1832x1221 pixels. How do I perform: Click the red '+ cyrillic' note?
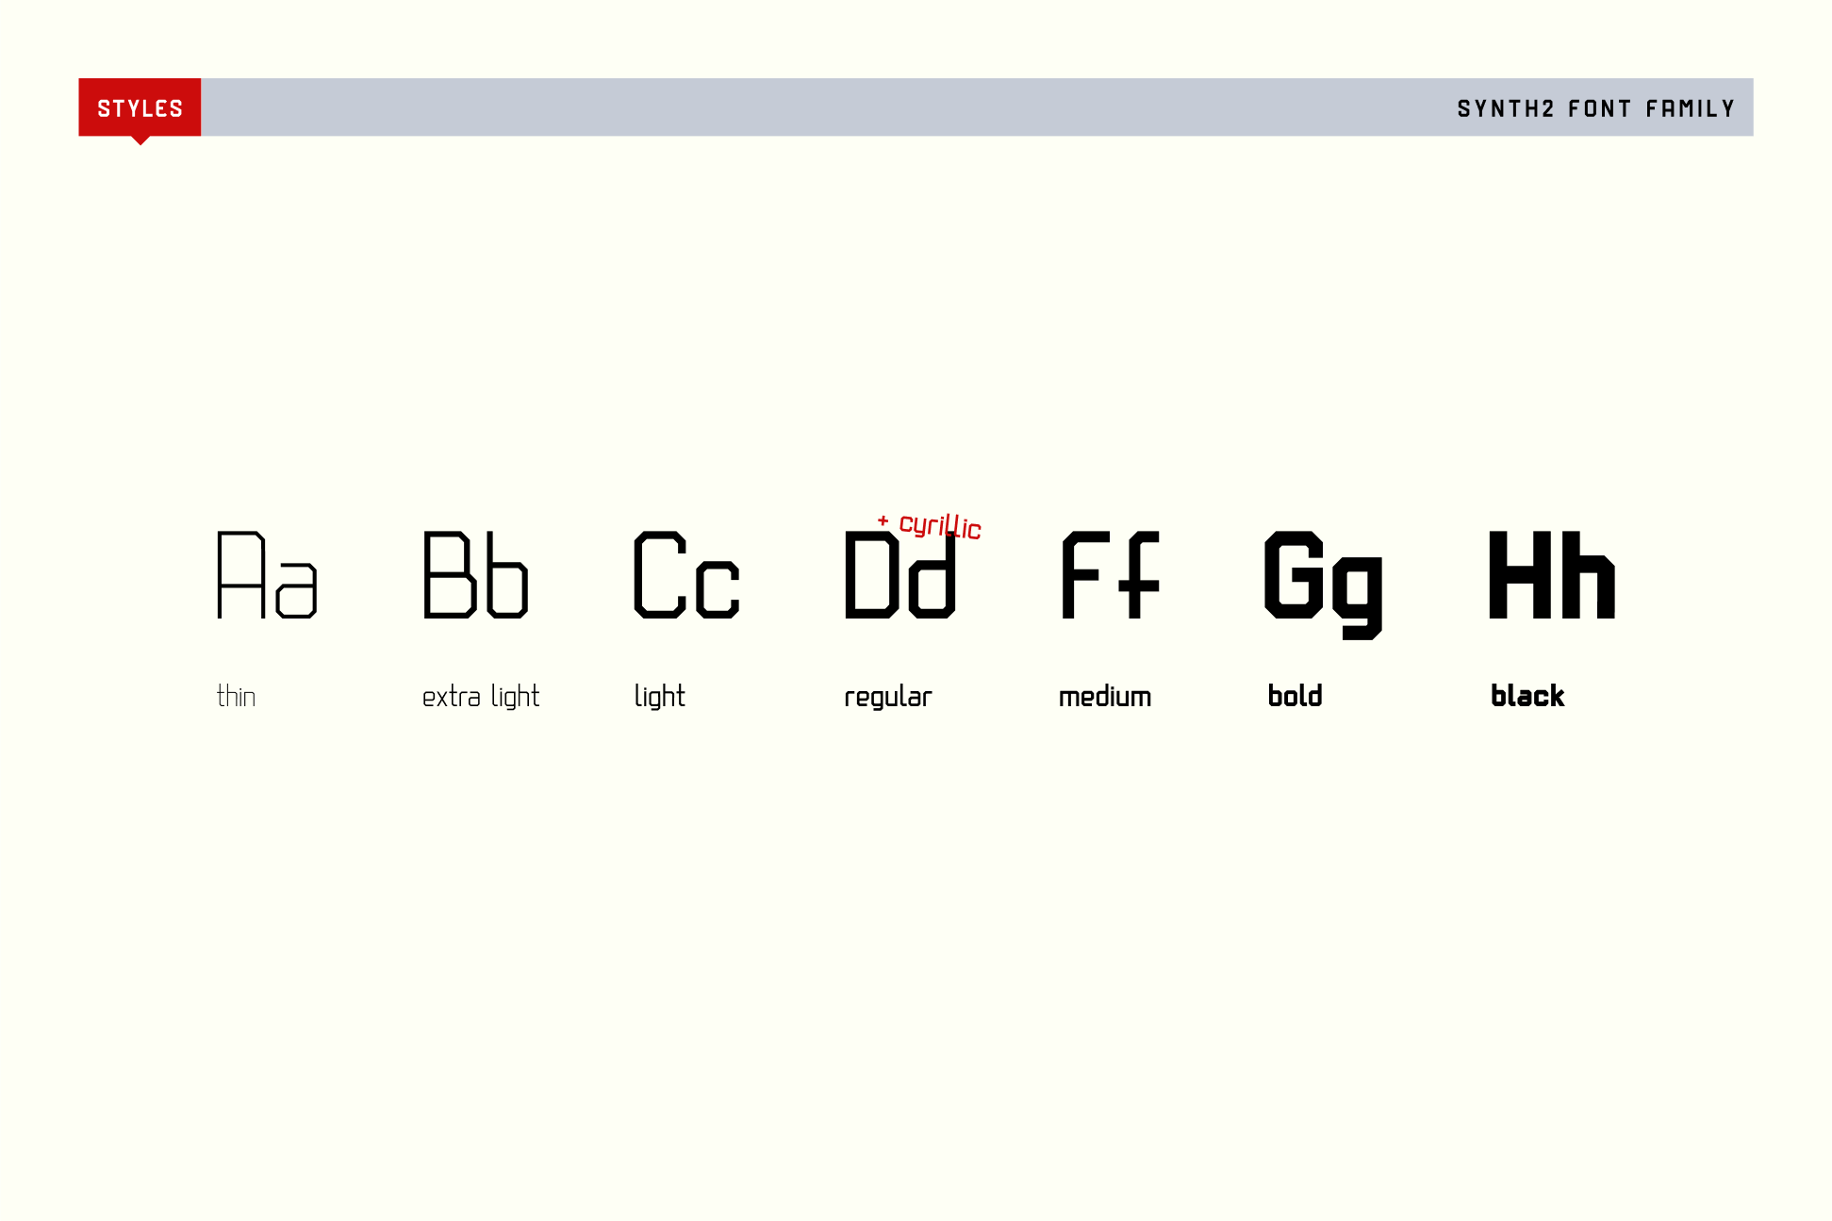(x=930, y=526)
